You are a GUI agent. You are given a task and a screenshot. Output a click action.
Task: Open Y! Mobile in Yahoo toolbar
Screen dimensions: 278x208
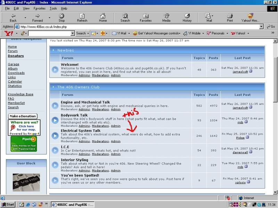pos(192,33)
